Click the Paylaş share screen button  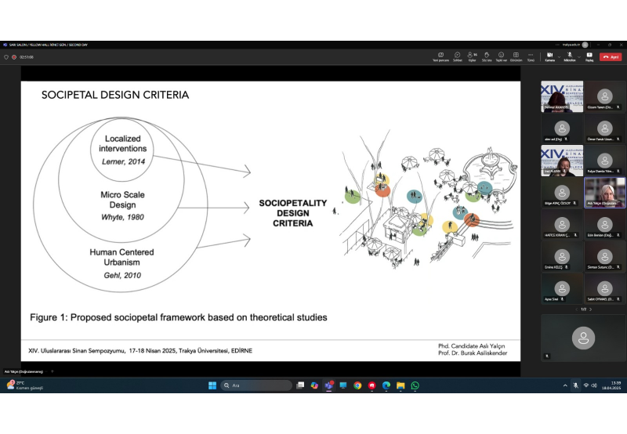(x=589, y=56)
